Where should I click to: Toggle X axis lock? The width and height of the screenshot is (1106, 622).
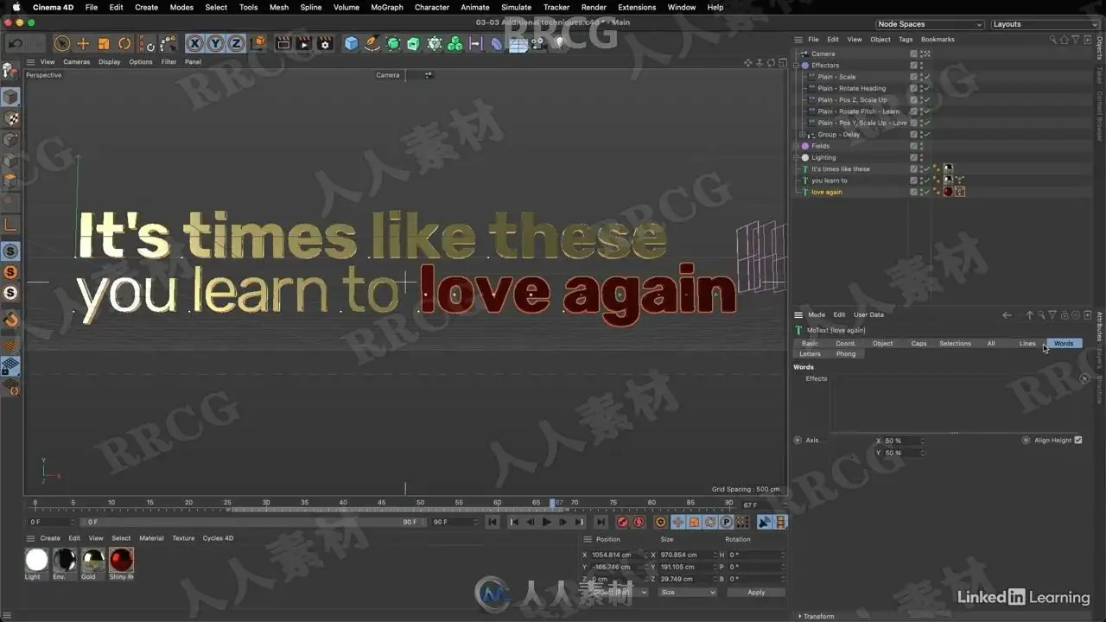194,43
